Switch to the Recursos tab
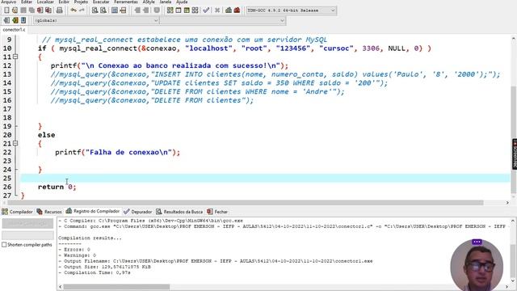The height and width of the screenshot is (291, 517). tap(49, 212)
